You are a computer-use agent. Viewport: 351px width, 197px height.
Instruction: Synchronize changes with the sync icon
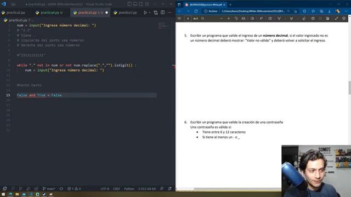click(61, 189)
